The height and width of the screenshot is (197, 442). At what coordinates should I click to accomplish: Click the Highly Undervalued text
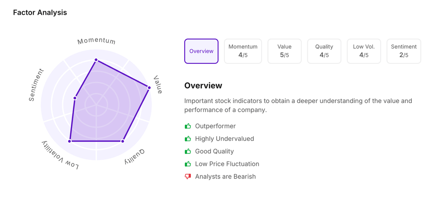[224, 139]
